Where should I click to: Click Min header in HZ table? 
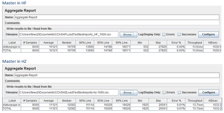tap(140, 101)
